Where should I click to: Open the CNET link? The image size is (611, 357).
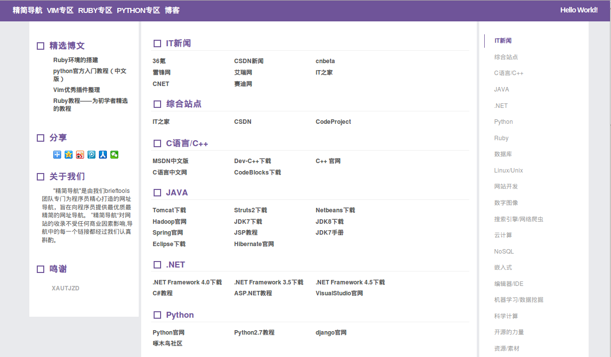[x=161, y=84]
